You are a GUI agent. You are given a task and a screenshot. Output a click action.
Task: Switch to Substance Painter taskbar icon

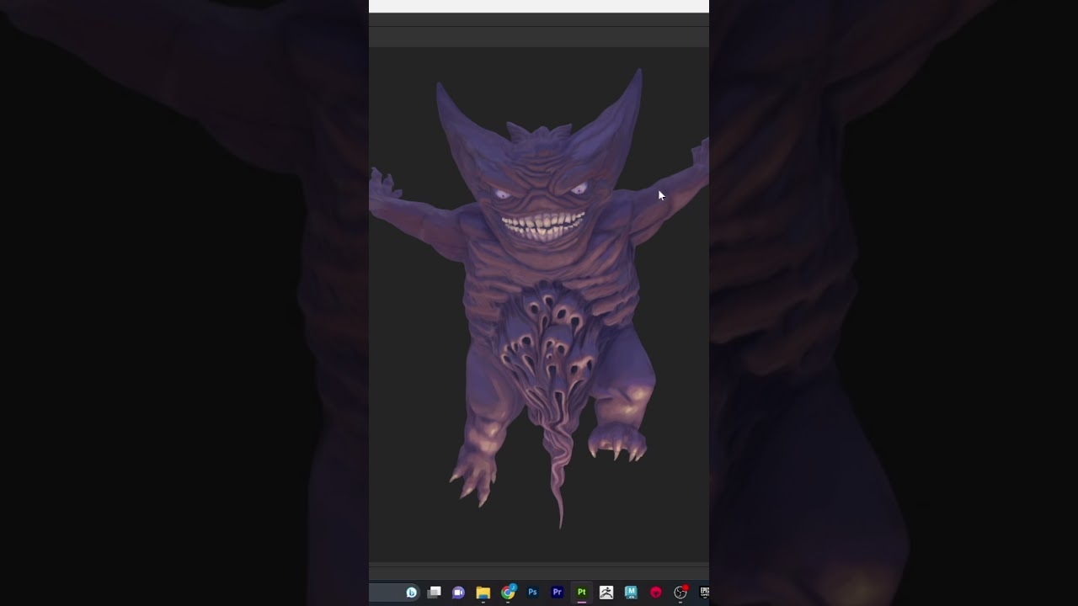coord(581,593)
